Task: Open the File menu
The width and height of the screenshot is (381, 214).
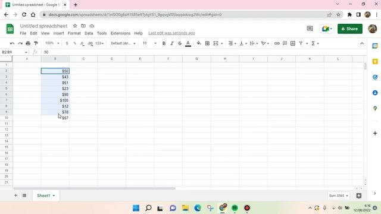Action: pos(23,33)
